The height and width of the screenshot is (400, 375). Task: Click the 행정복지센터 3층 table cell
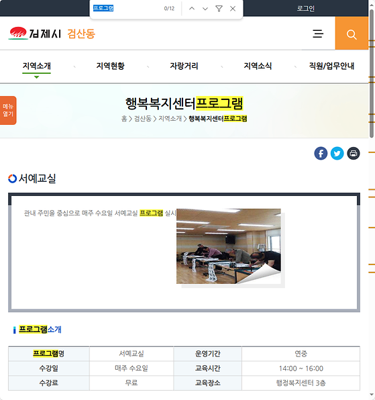(x=301, y=383)
